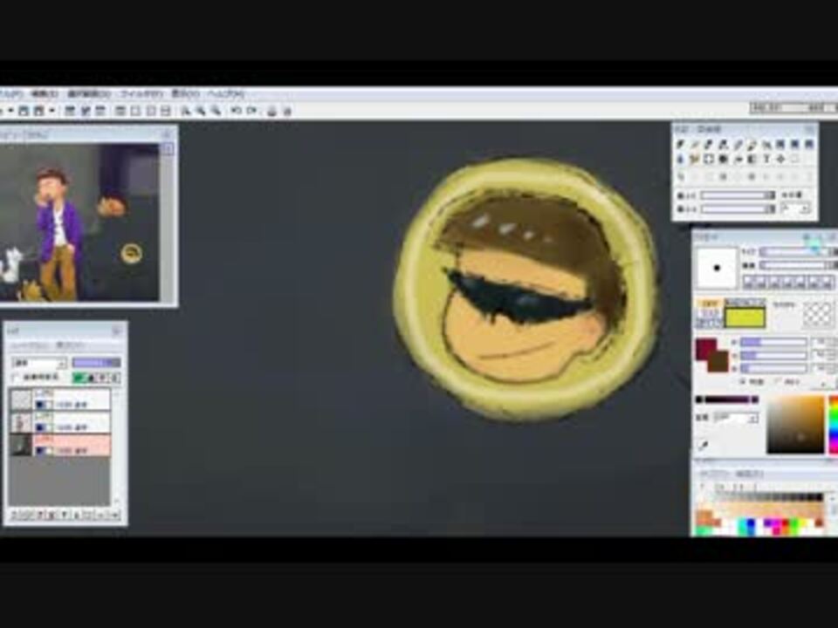Click the first floppy-disk save icon in the toolbar
Image resolution: width=838 pixels, height=628 pixels.
pyautogui.click(x=24, y=111)
